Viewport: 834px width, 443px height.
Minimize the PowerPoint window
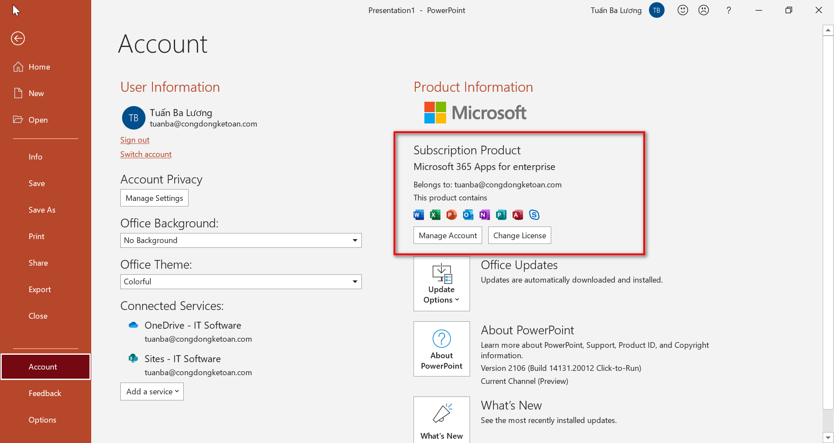759,10
